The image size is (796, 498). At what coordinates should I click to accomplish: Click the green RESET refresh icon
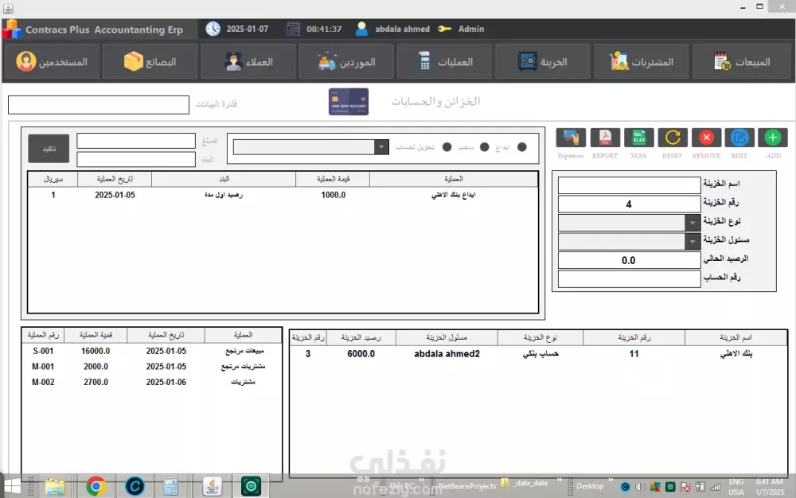tap(672, 137)
